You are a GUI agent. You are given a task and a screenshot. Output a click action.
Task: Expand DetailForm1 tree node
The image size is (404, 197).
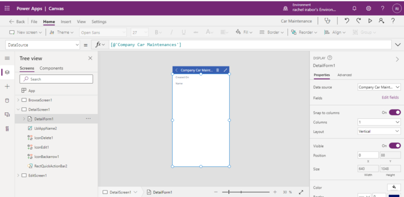click(24, 119)
